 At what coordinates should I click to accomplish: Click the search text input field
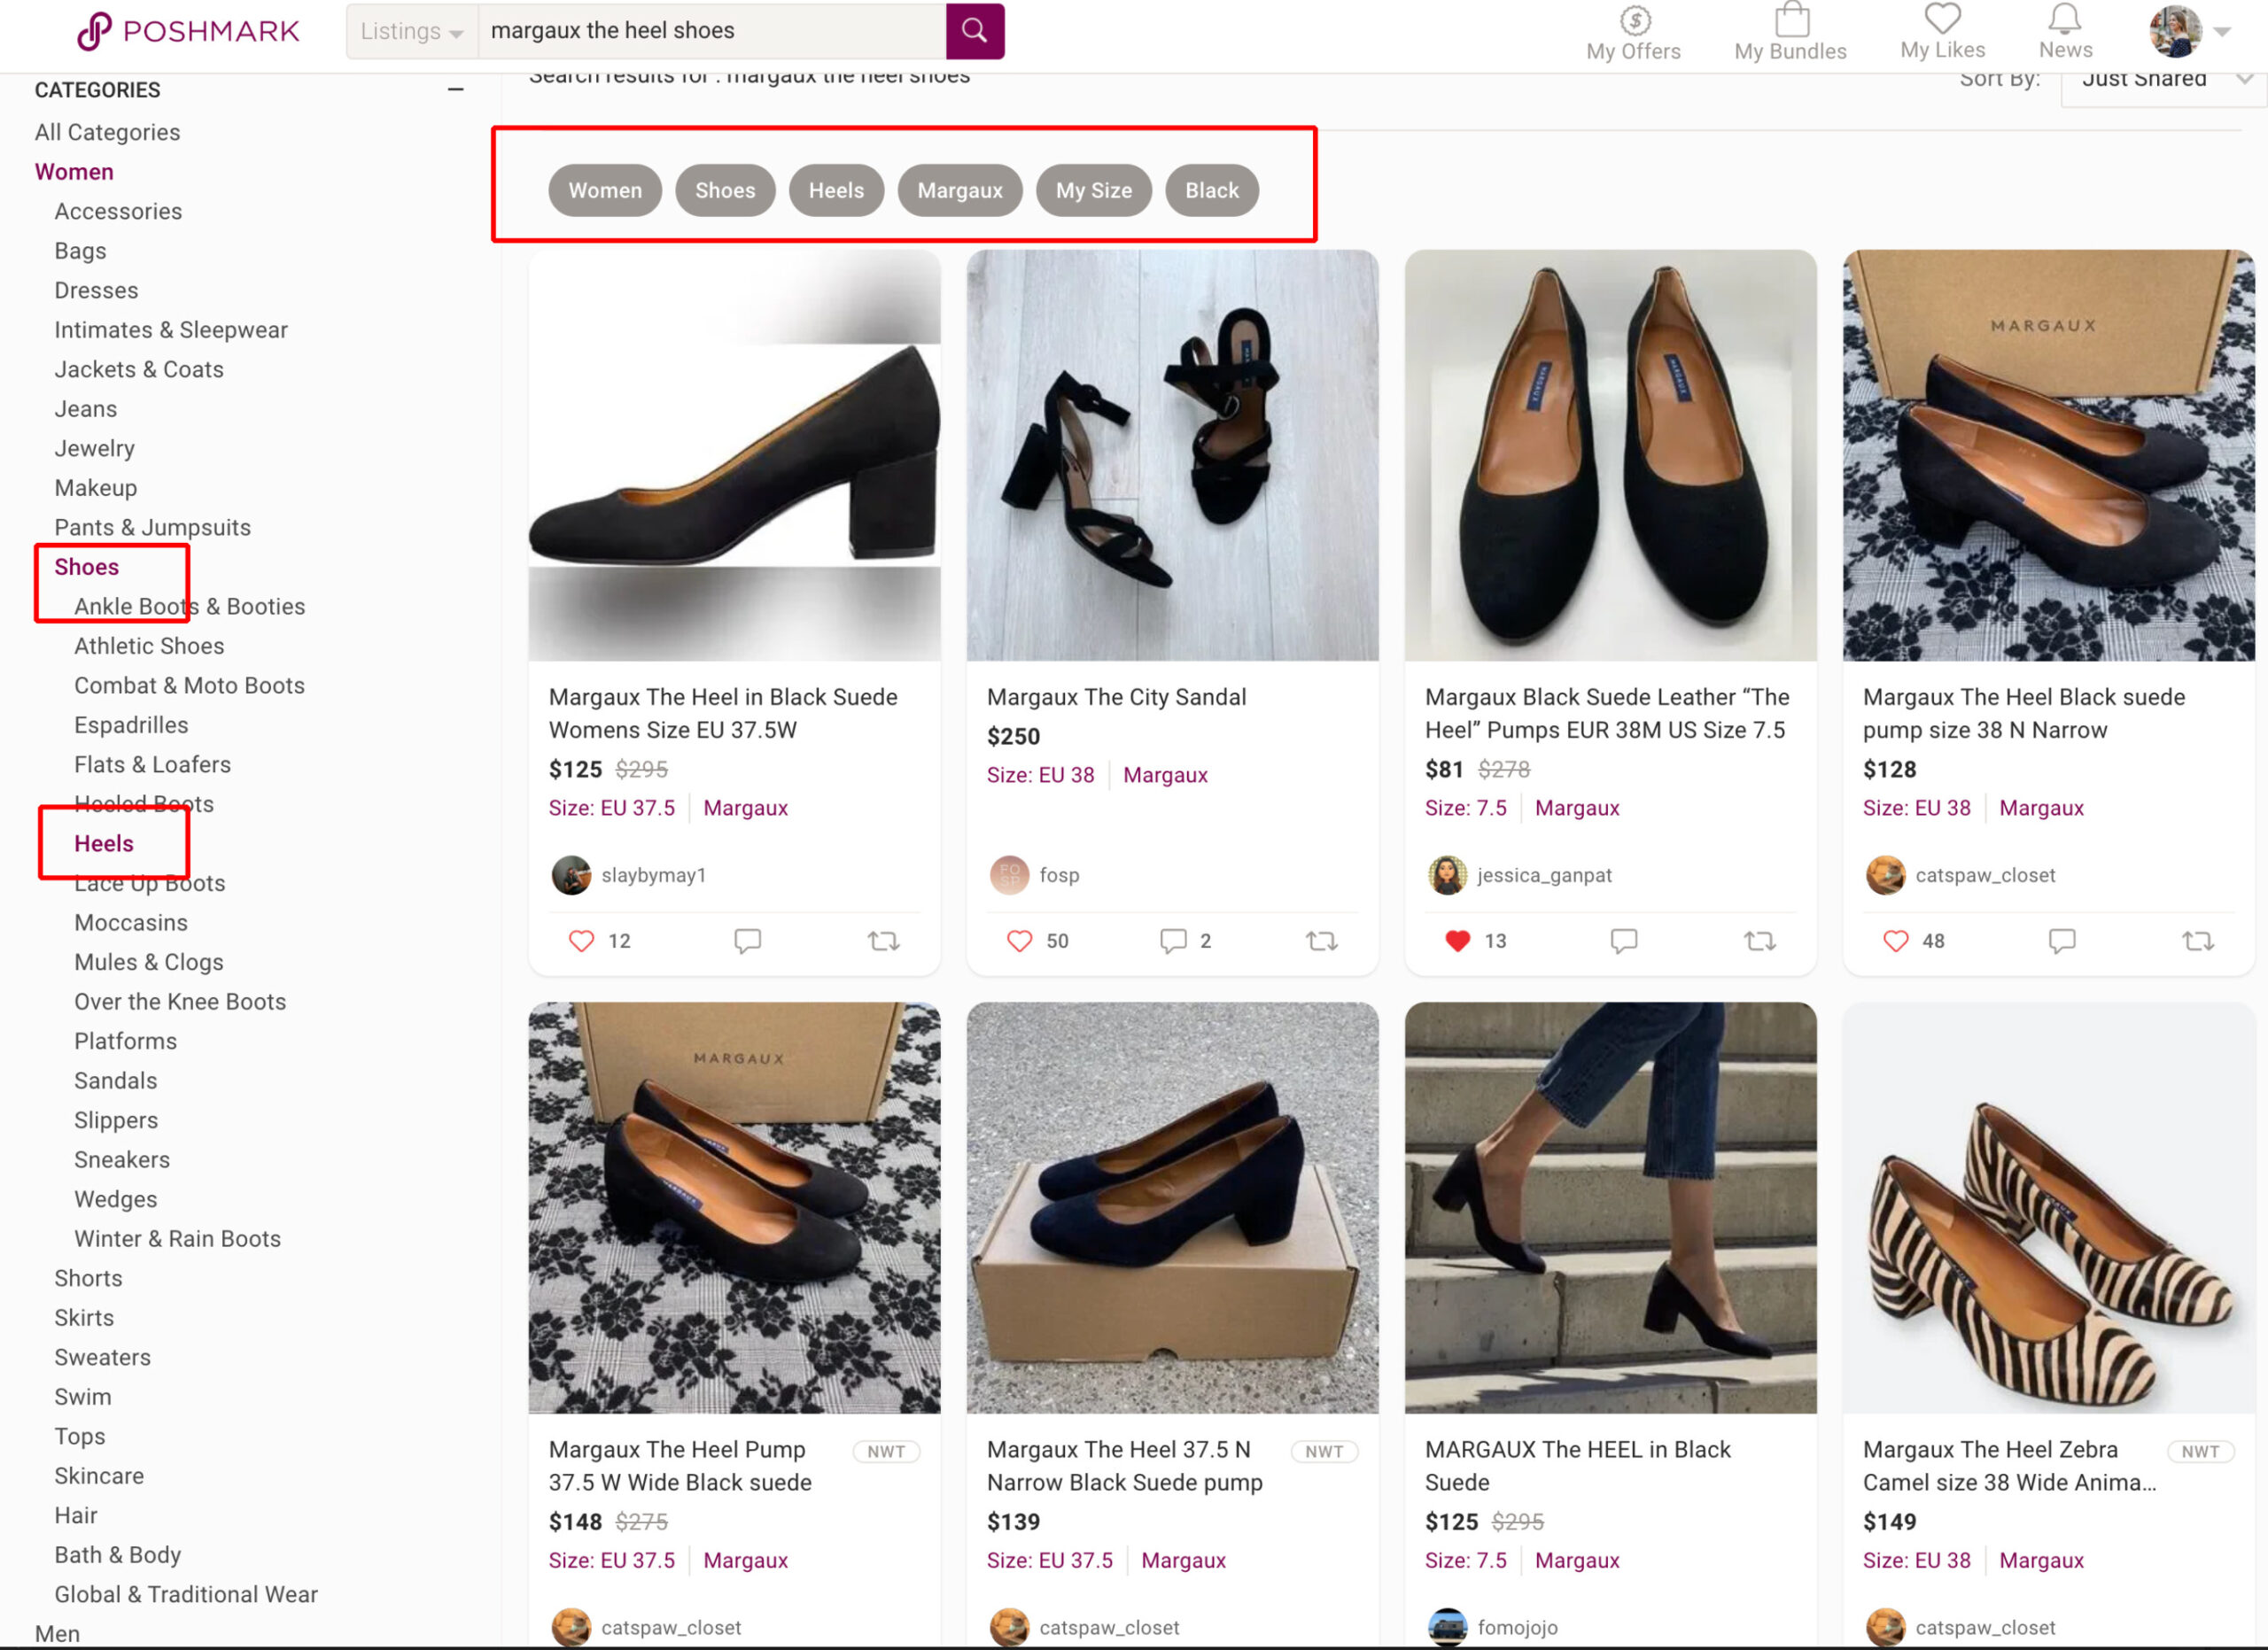712,31
